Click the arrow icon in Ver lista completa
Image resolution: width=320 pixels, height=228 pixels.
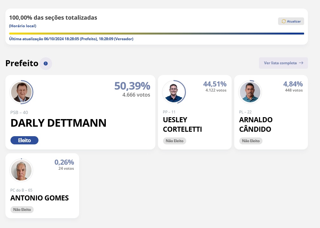click(x=301, y=63)
